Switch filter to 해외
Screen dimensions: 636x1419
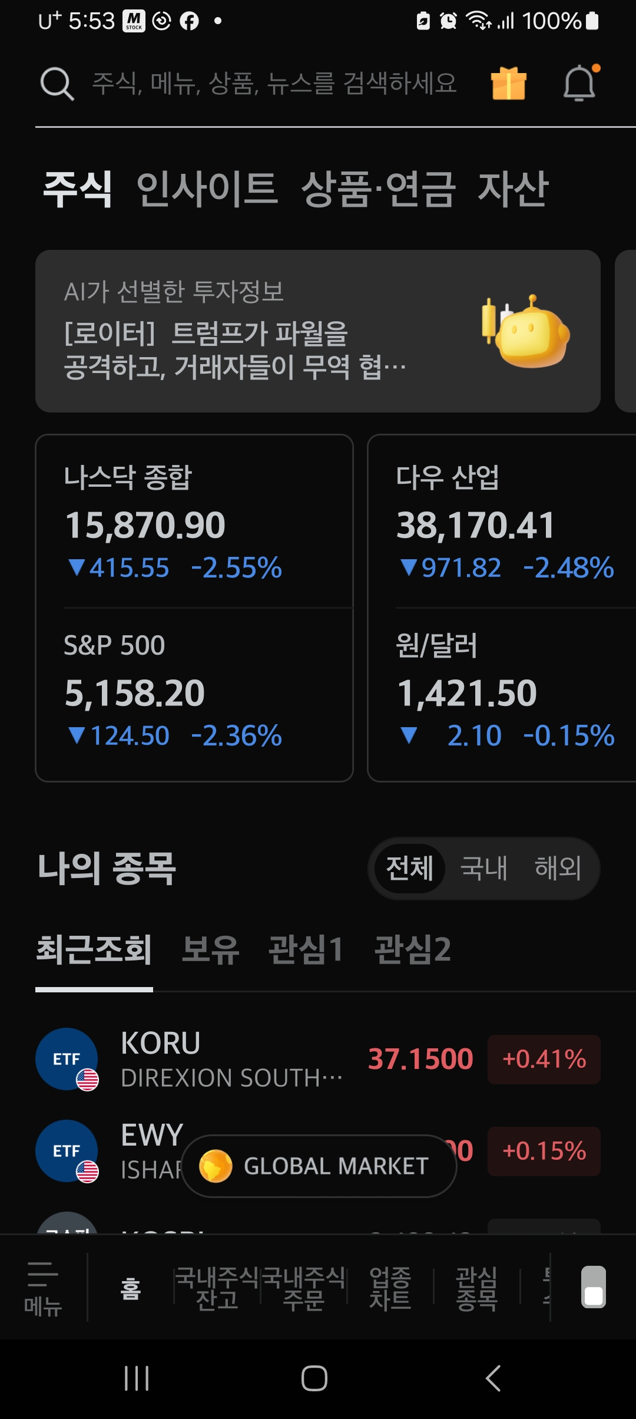tap(558, 868)
